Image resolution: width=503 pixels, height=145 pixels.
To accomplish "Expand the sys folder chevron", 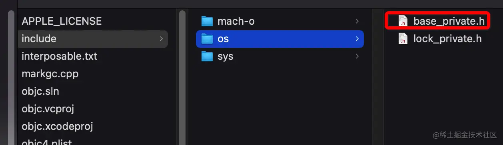I will [357, 56].
